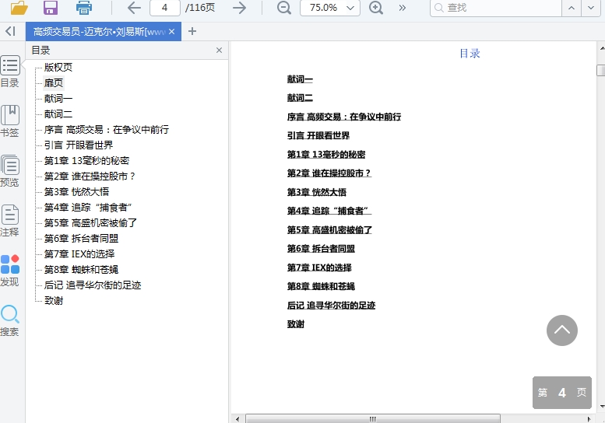
Task: Open the 搜索 search panel
Action: 10,320
